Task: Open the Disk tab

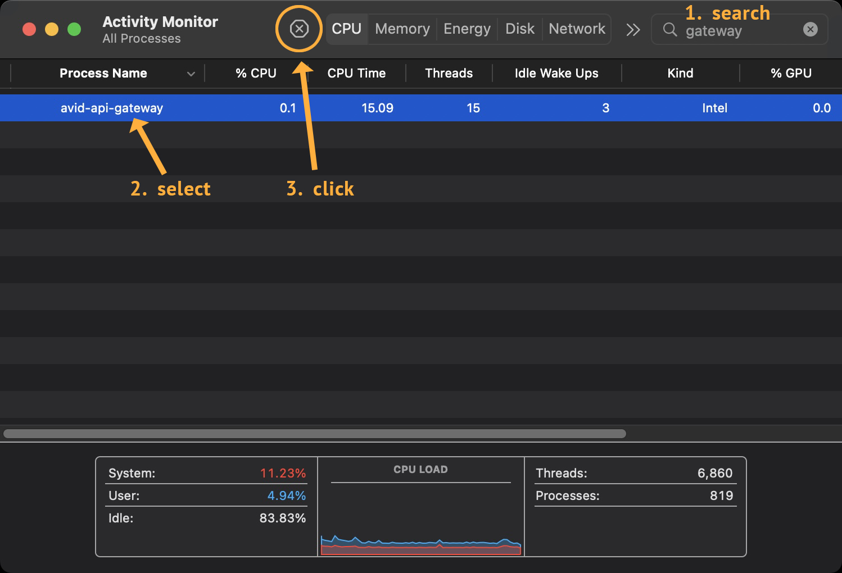Action: tap(520, 29)
